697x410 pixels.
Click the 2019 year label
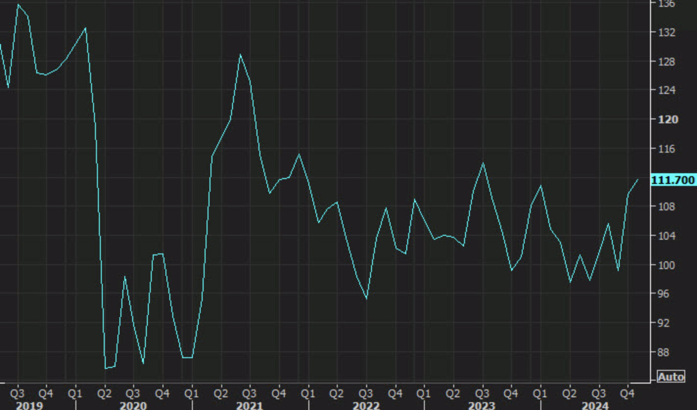point(29,406)
